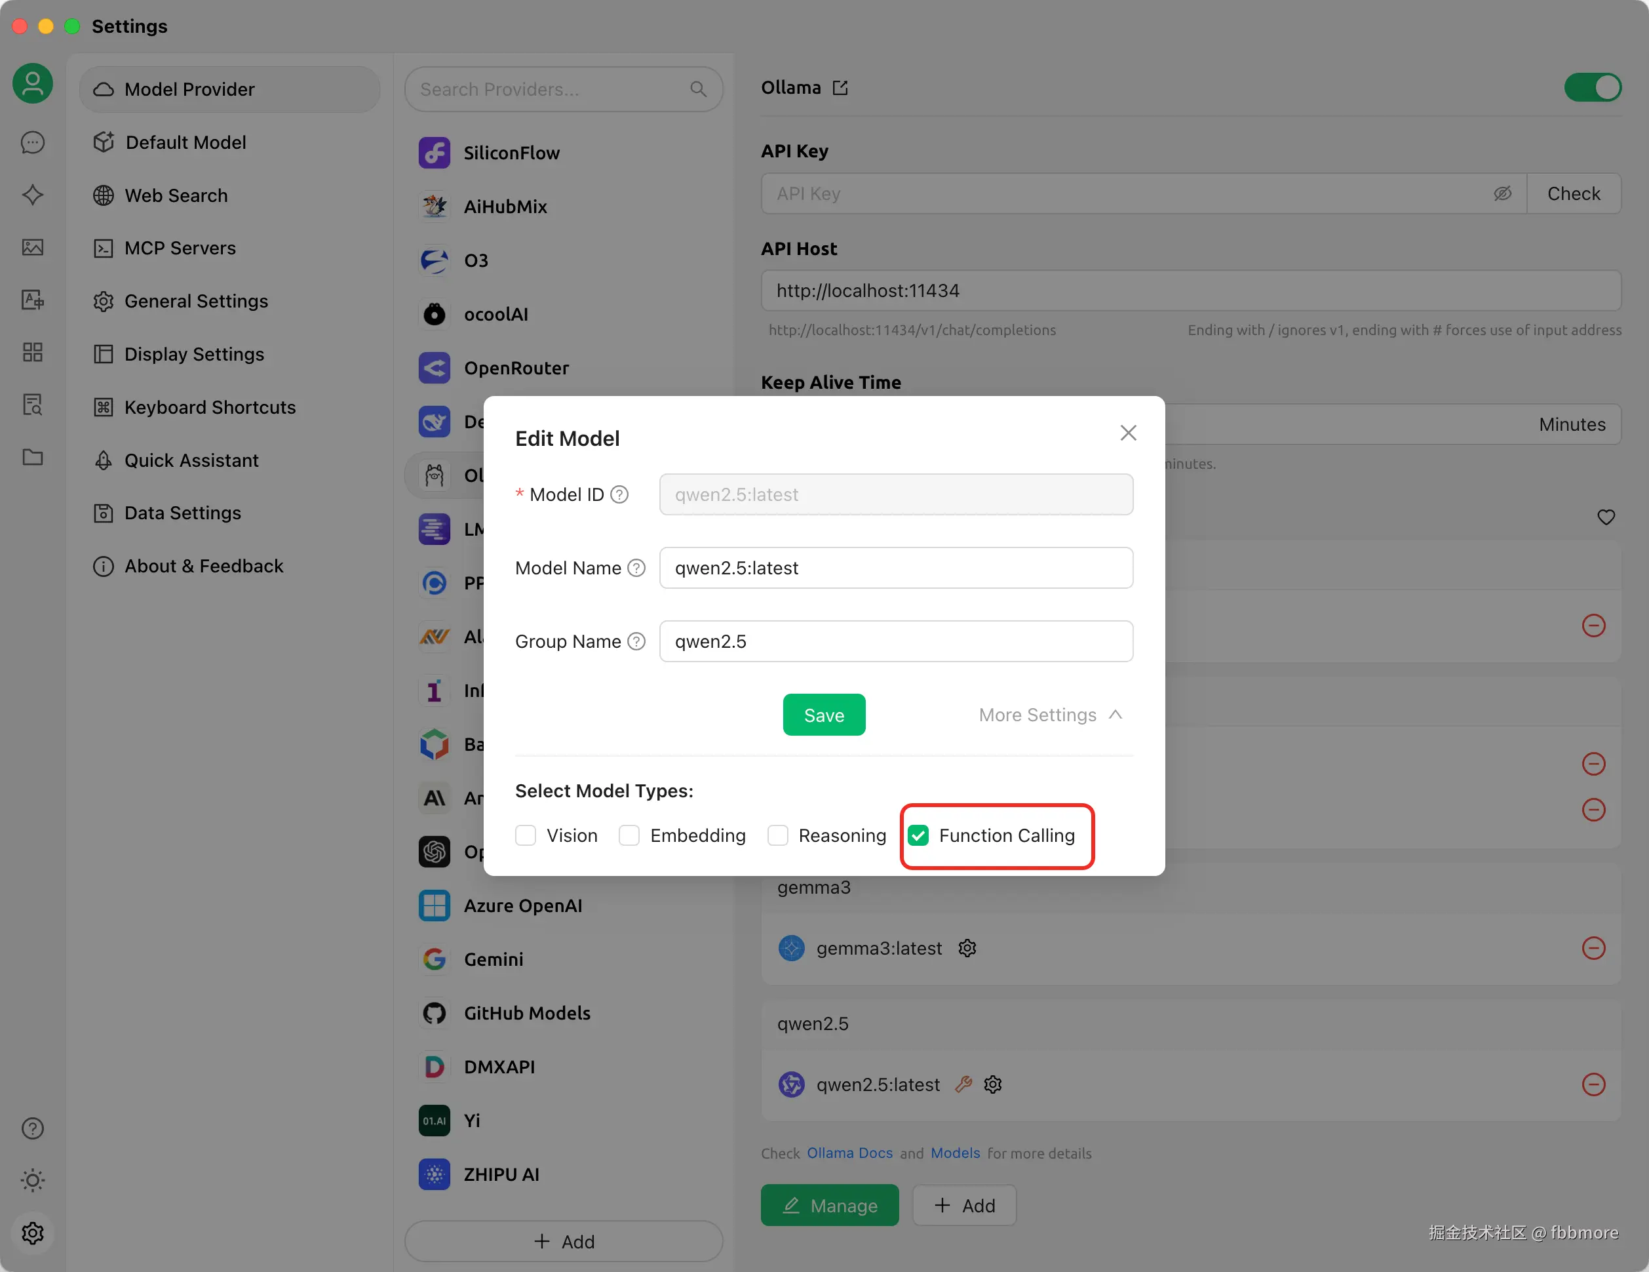Select Web Search settings menu item
The height and width of the screenshot is (1272, 1649).
click(176, 195)
